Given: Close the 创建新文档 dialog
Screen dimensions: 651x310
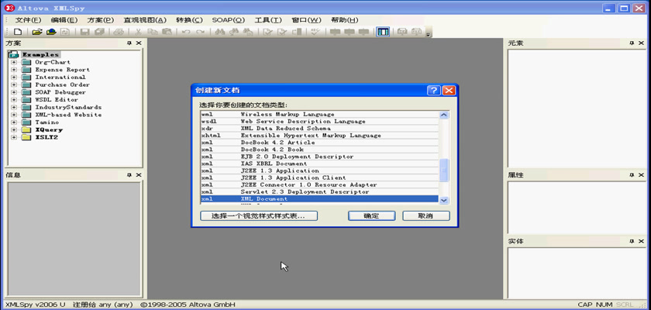Looking at the screenshot, I should coord(449,91).
